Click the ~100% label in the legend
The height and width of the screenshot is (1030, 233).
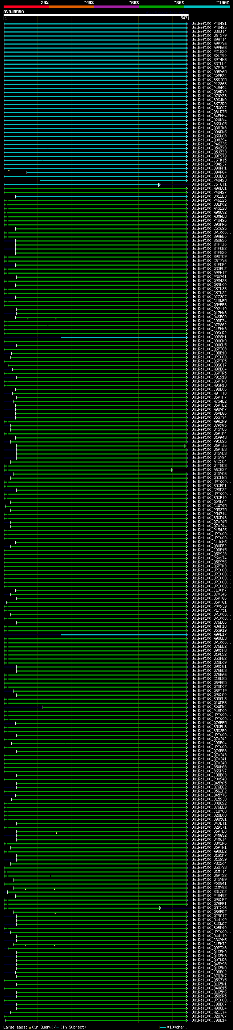point(223,3)
